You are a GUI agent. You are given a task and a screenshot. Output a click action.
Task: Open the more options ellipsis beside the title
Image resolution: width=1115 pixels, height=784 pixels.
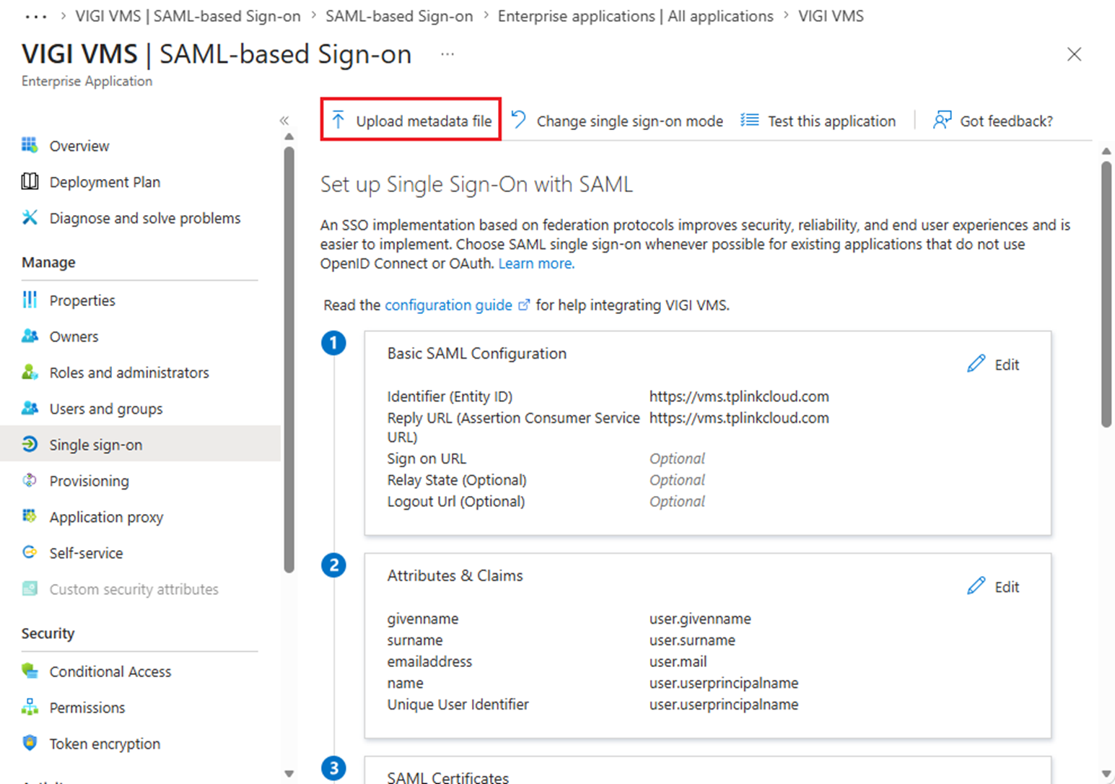(x=447, y=54)
